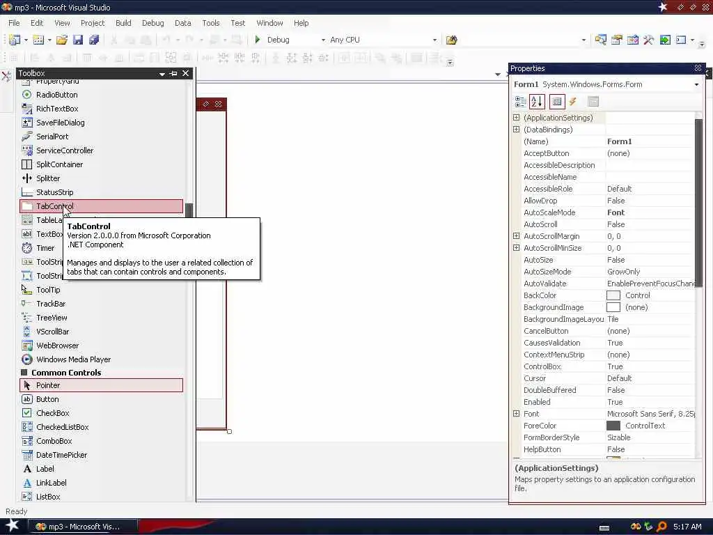Select the WebBrowser control in the Toolbox
This screenshot has width=713, height=535.
point(101,346)
